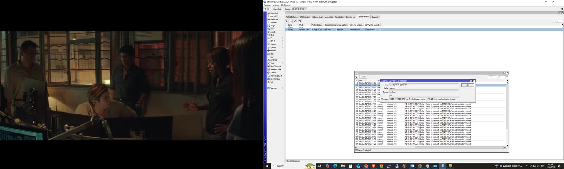564x169 pixels.
Task: Expand the System submenu arrow
Action: [x=283, y=48]
